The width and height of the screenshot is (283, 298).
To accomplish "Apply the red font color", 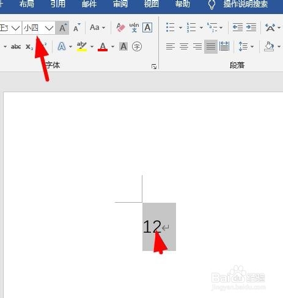I will (x=103, y=46).
